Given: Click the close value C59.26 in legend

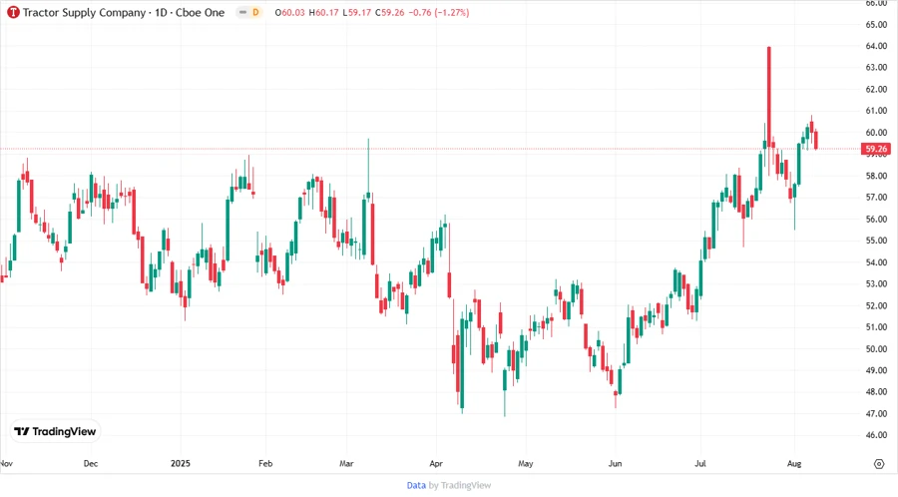Looking at the screenshot, I should pyautogui.click(x=389, y=13).
